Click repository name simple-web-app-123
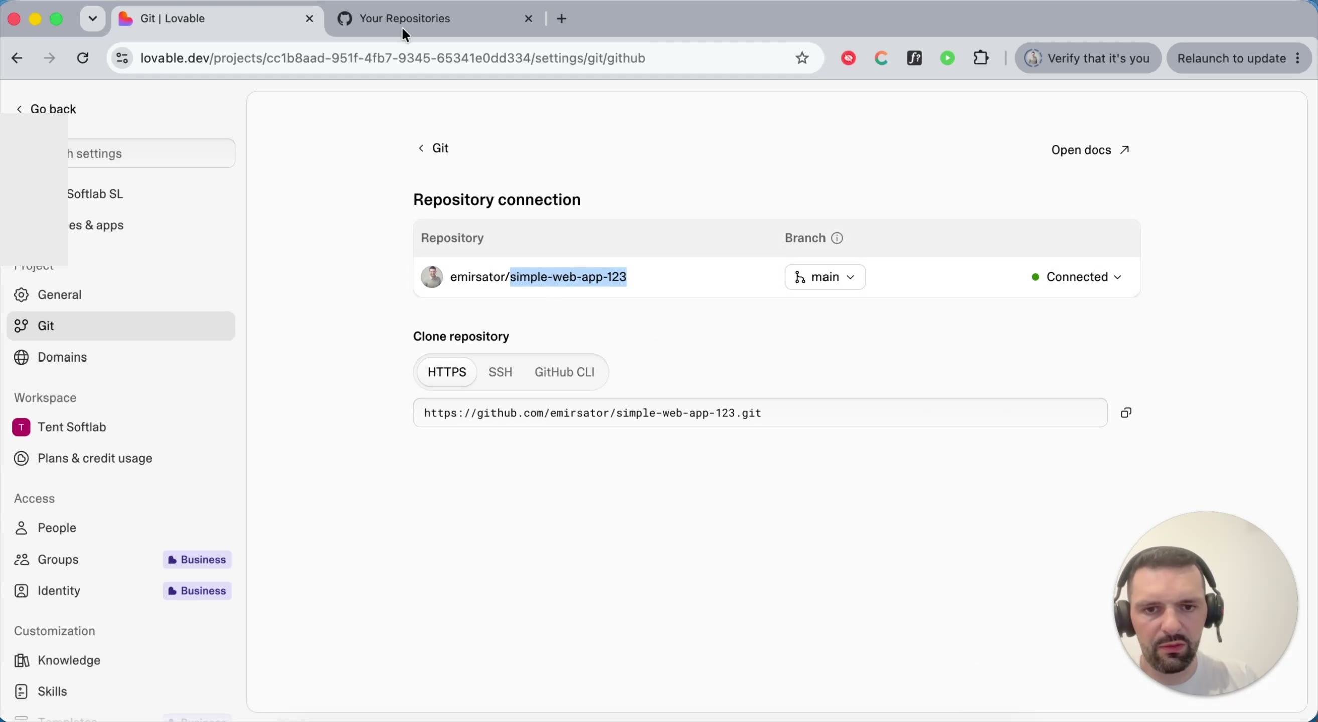 point(568,277)
